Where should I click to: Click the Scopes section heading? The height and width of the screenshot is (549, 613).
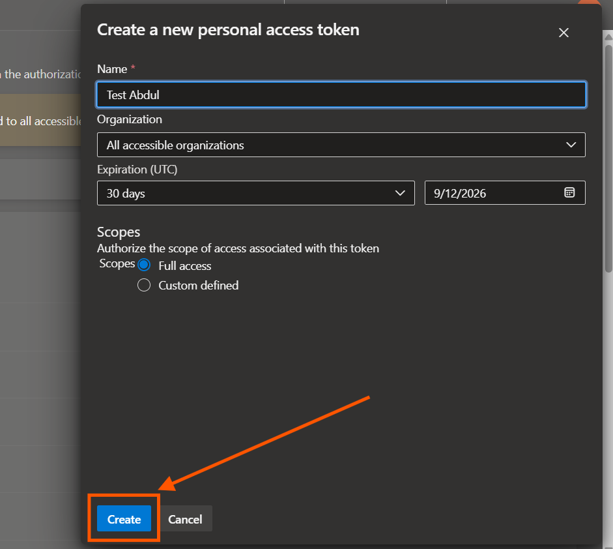119,231
